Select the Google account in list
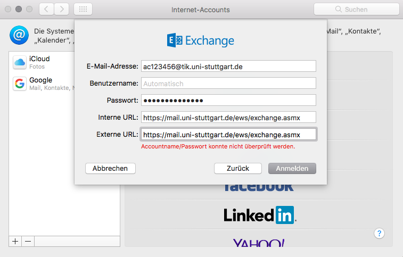 coord(42,84)
